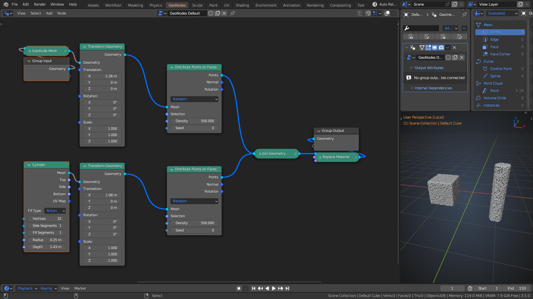Expand the Internal Dependencies panel
The height and width of the screenshot is (299, 533).
point(433,88)
